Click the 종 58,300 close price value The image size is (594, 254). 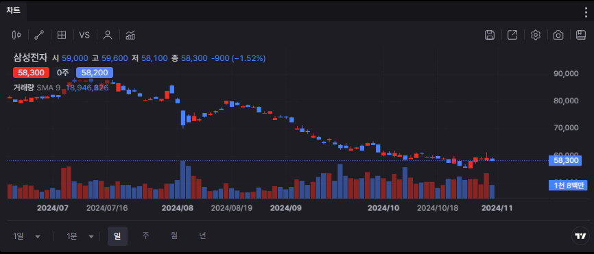pyautogui.click(x=189, y=58)
